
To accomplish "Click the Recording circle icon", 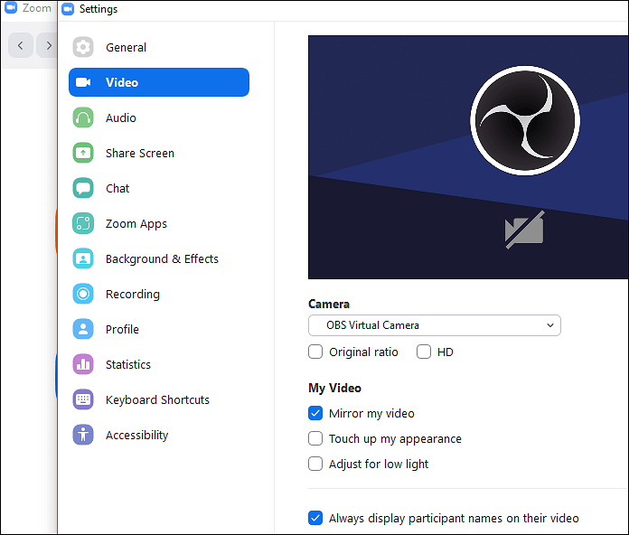I will click(x=83, y=295).
